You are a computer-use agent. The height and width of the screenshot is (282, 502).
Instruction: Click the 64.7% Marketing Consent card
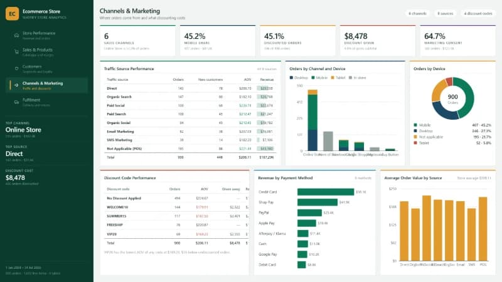[458, 41]
